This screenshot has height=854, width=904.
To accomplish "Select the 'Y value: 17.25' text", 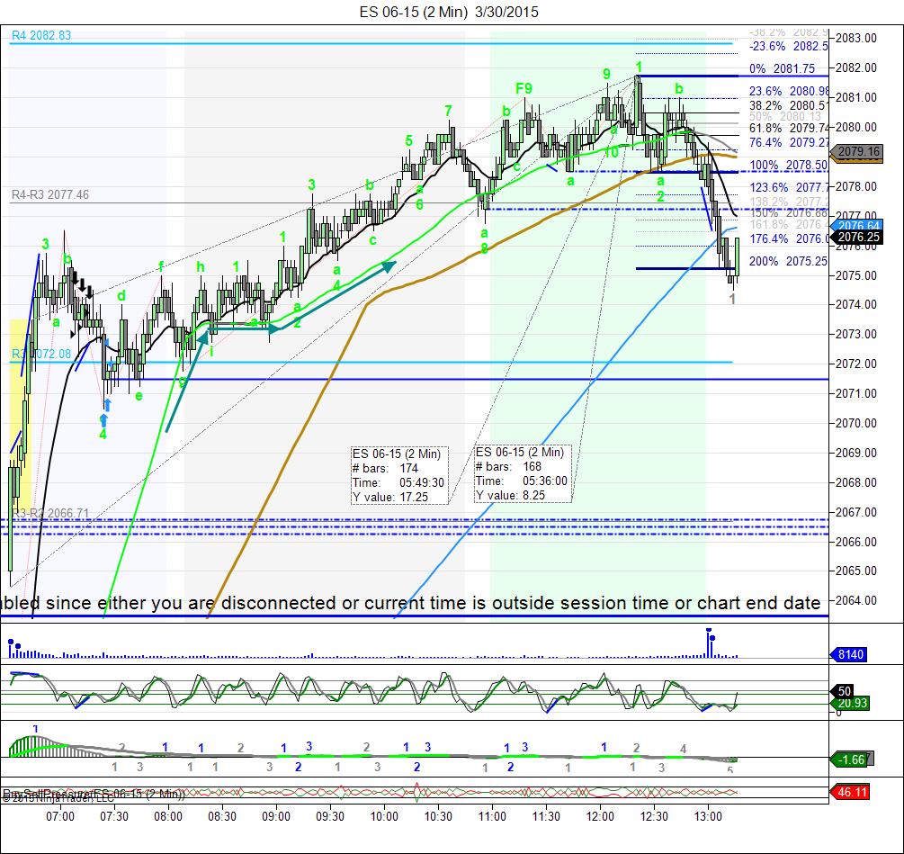I will (390, 497).
